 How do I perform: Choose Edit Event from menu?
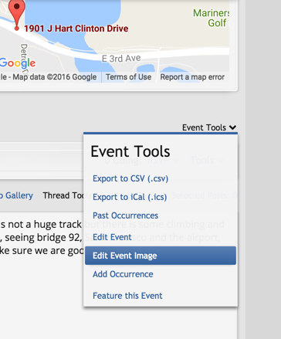[112, 237]
